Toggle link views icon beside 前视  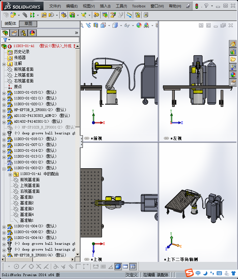[87, 139]
